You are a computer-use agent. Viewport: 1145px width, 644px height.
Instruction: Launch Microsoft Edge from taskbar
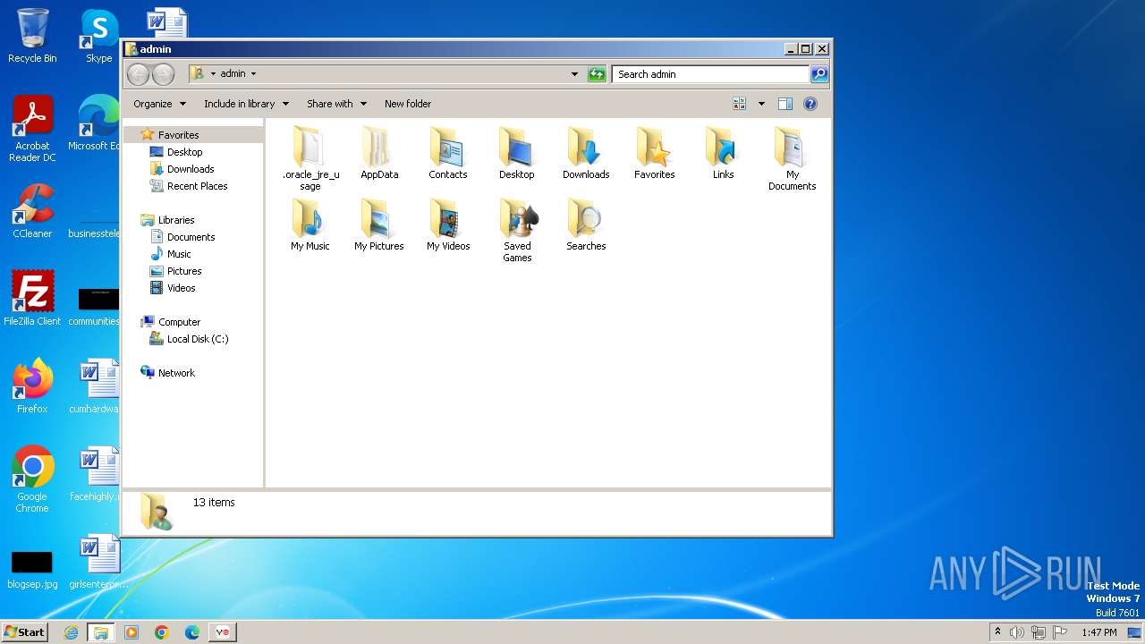coord(192,632)
